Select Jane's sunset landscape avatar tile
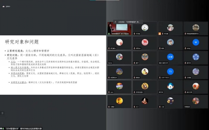Screen dimensions: 209x130 click(119, 87)
